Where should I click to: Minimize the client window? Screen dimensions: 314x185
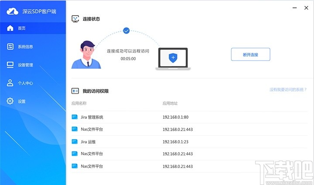click(x=294, y=8)
